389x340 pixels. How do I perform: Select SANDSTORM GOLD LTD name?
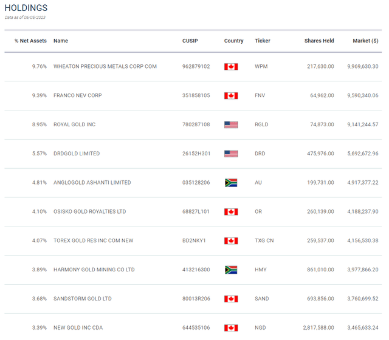click(x=83, y=298)
